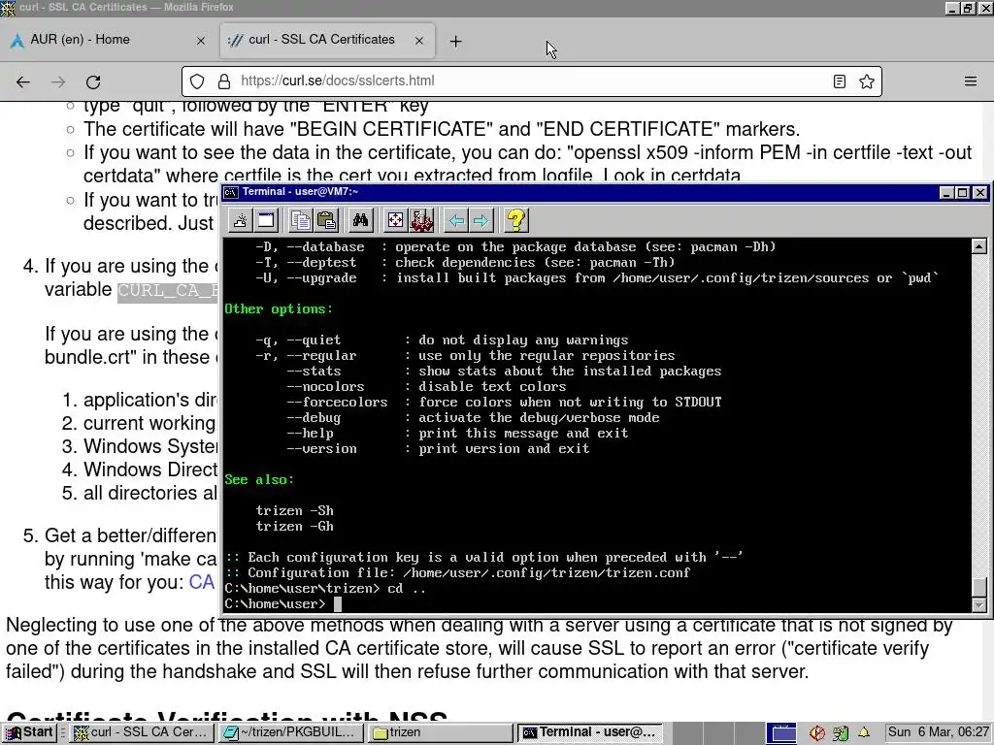Click the Paste icon in terminal toolbar
The image size is (994, 745).
tap(326, 220)
